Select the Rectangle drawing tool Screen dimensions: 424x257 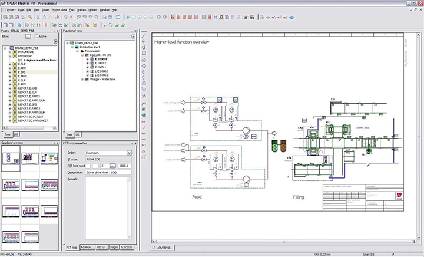(x=144, y=54)
